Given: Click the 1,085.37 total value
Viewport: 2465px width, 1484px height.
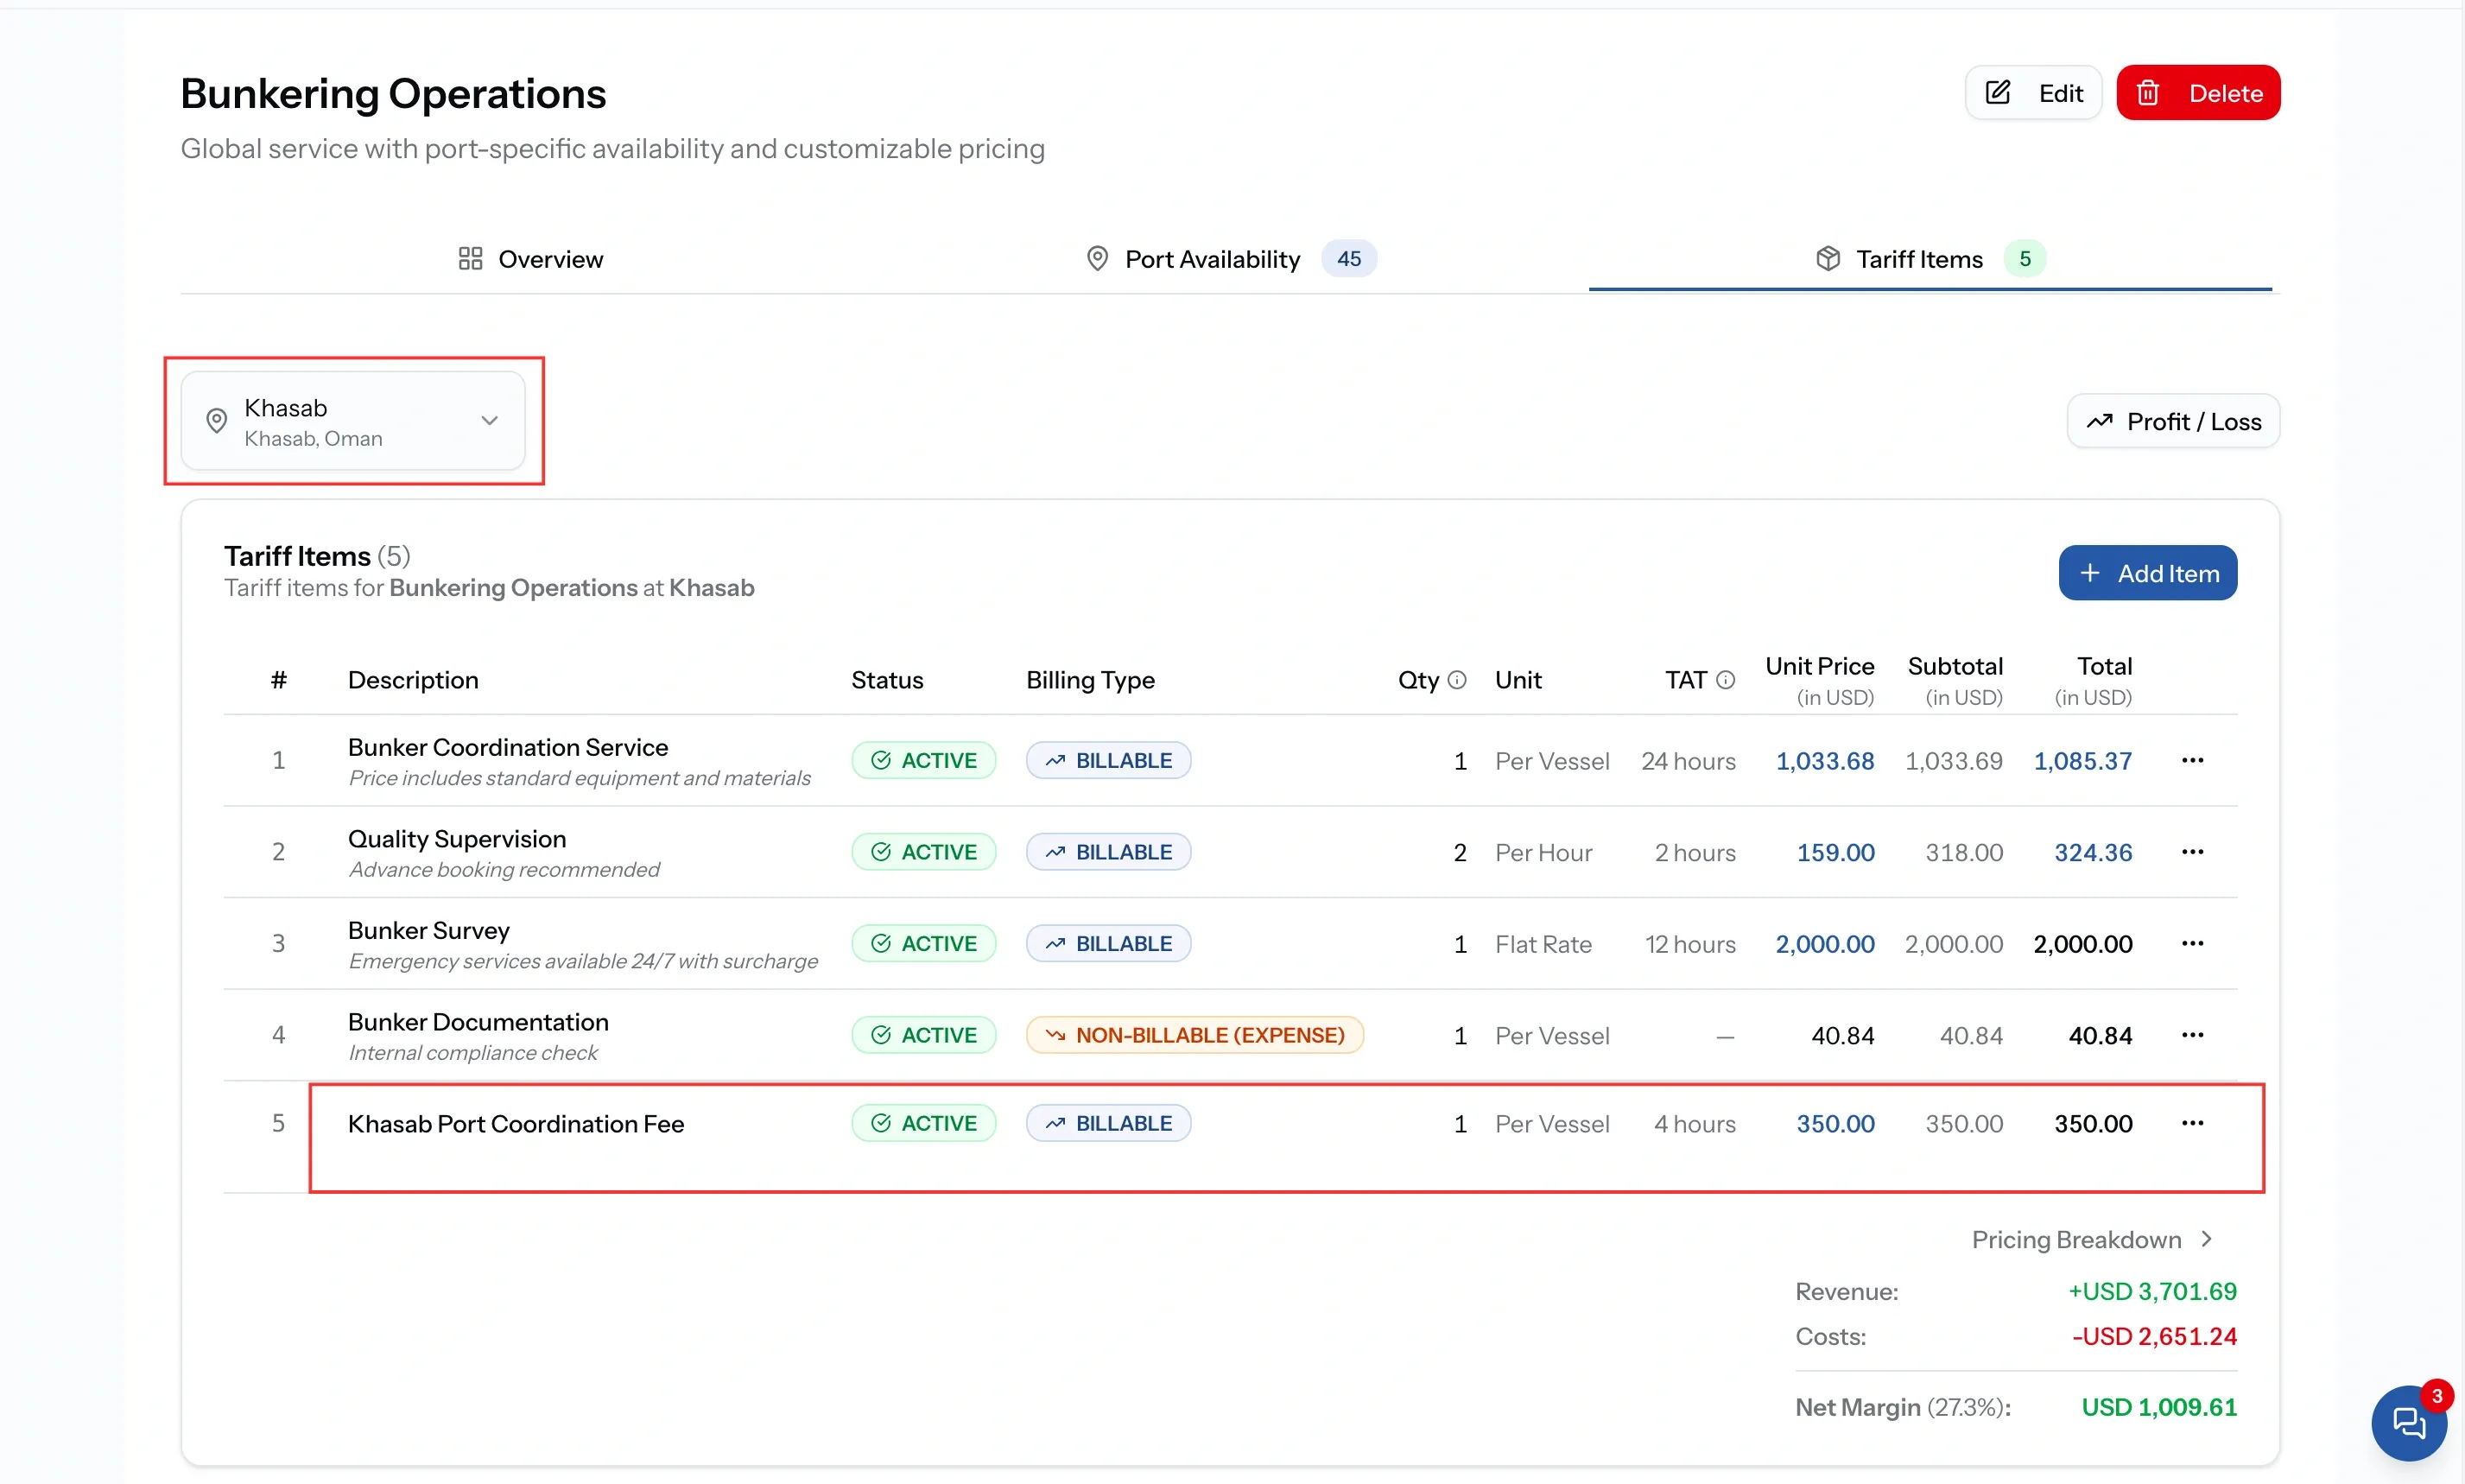Looking at the screenshot, I should click(x=2082, y=761).
